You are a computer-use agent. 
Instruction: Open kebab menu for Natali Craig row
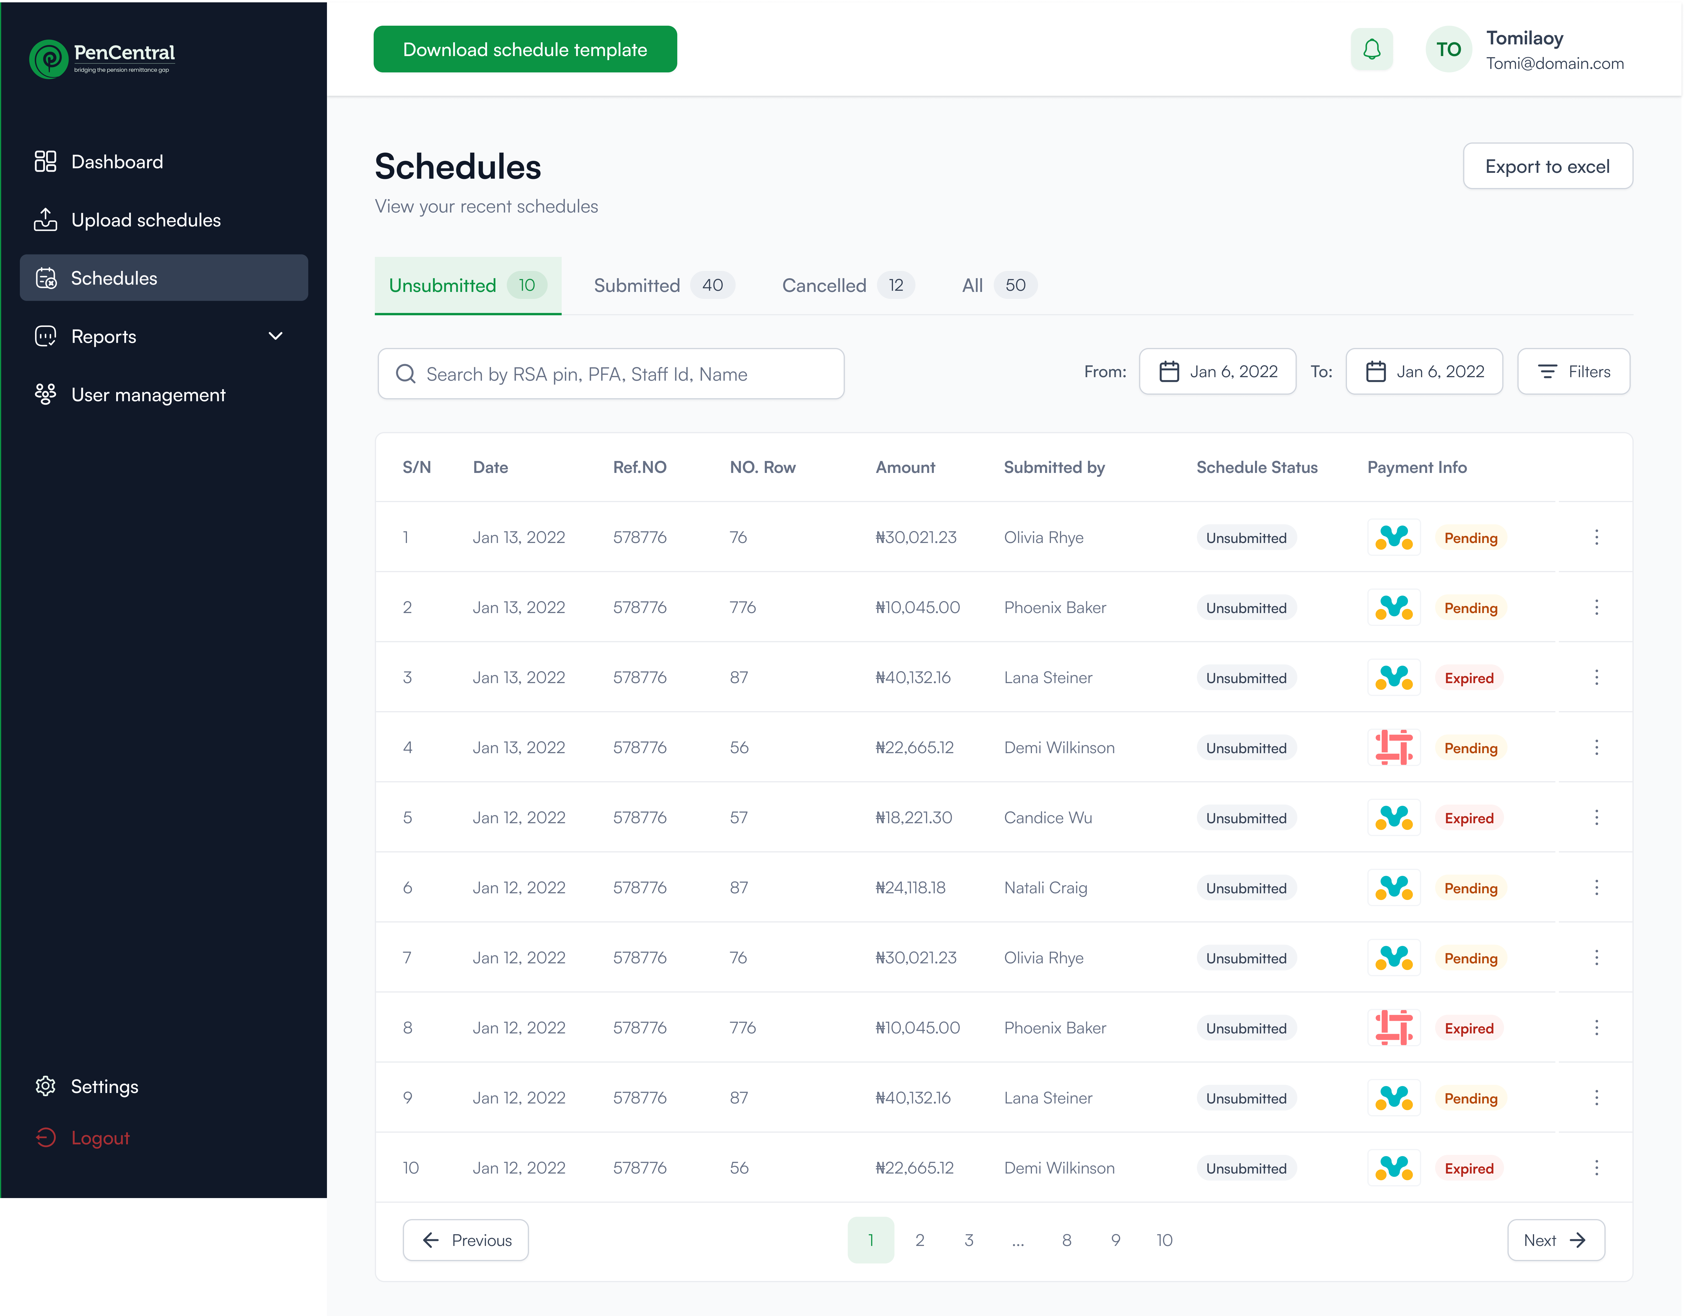(1596, 888)
